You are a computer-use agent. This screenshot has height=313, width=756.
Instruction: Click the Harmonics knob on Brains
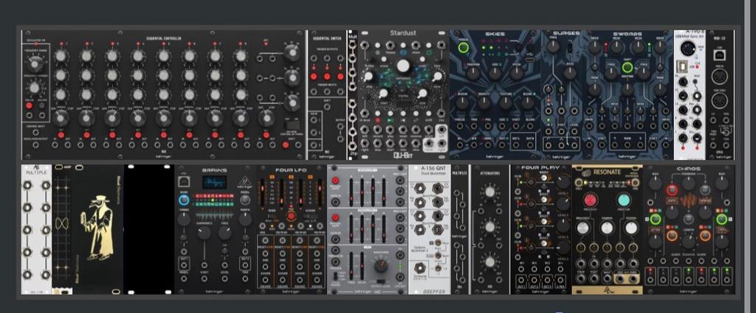click(204, 233)
